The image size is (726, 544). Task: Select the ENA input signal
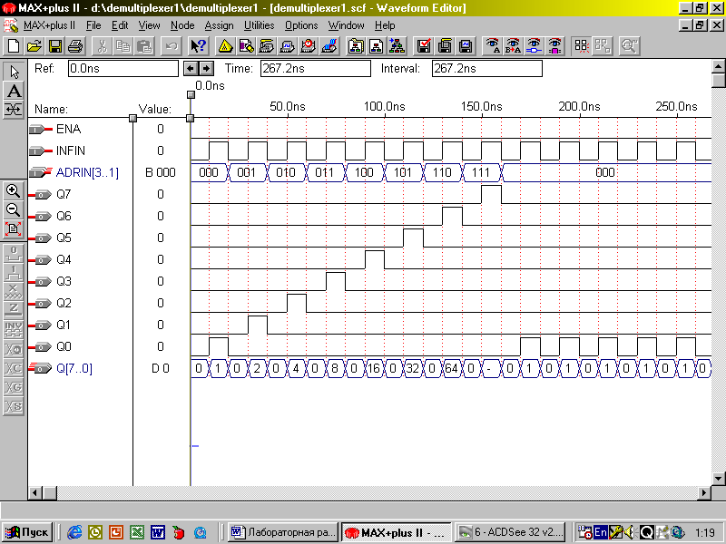tap(67, 129)
